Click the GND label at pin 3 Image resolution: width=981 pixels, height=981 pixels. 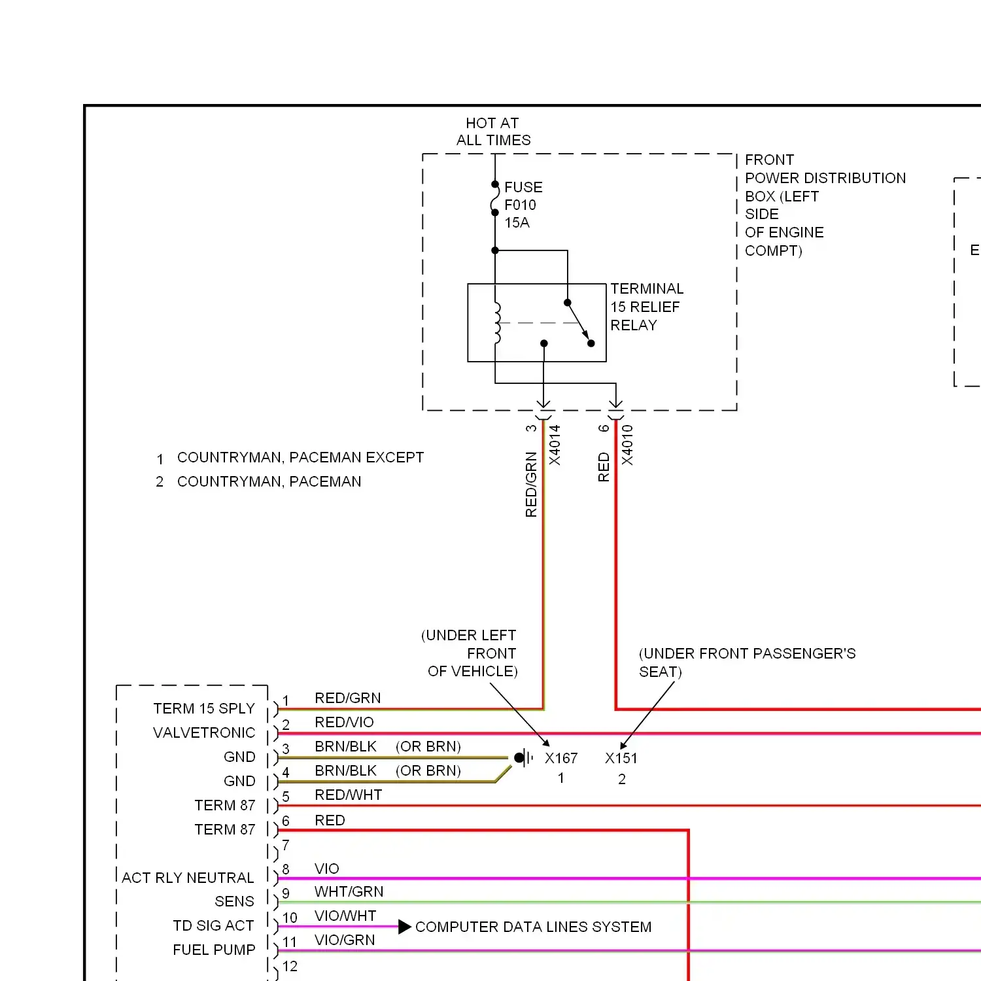[239, 757]
